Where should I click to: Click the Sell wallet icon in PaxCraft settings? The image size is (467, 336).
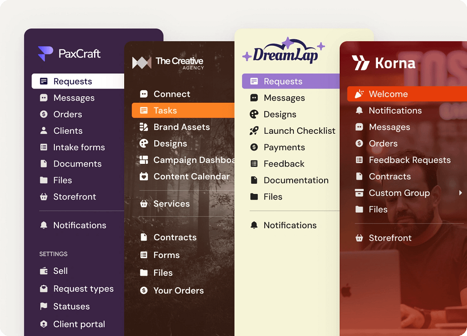coord(44,271)
